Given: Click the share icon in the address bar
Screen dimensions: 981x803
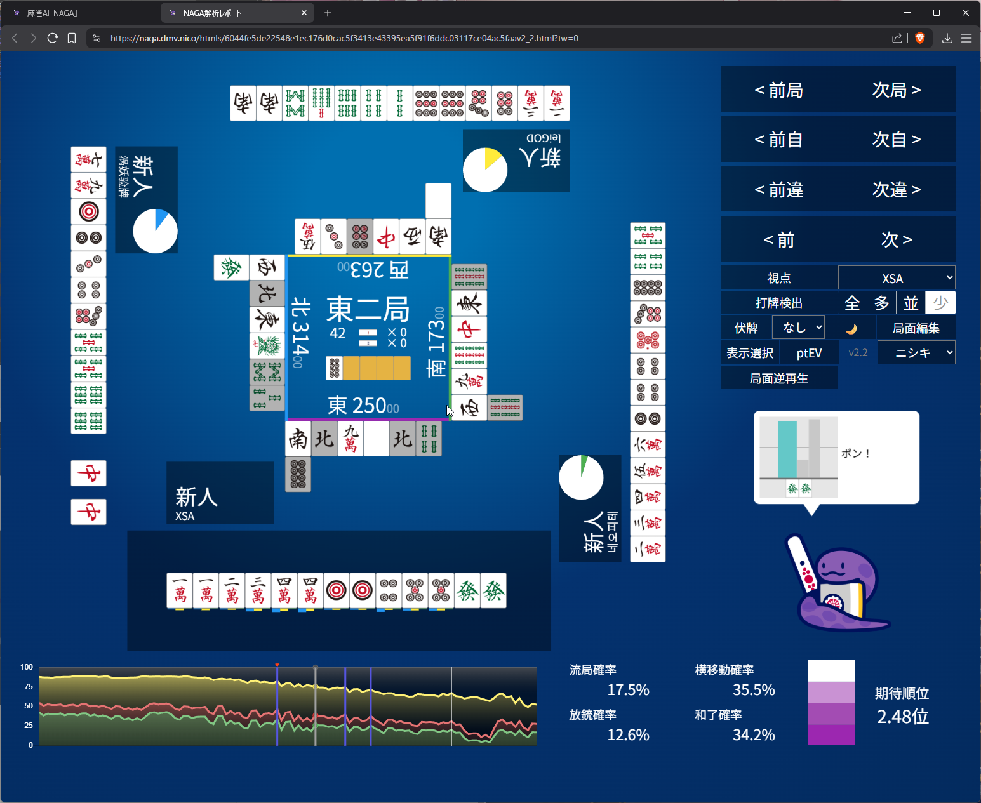Looking at the screenshot, I should [897, 38].
